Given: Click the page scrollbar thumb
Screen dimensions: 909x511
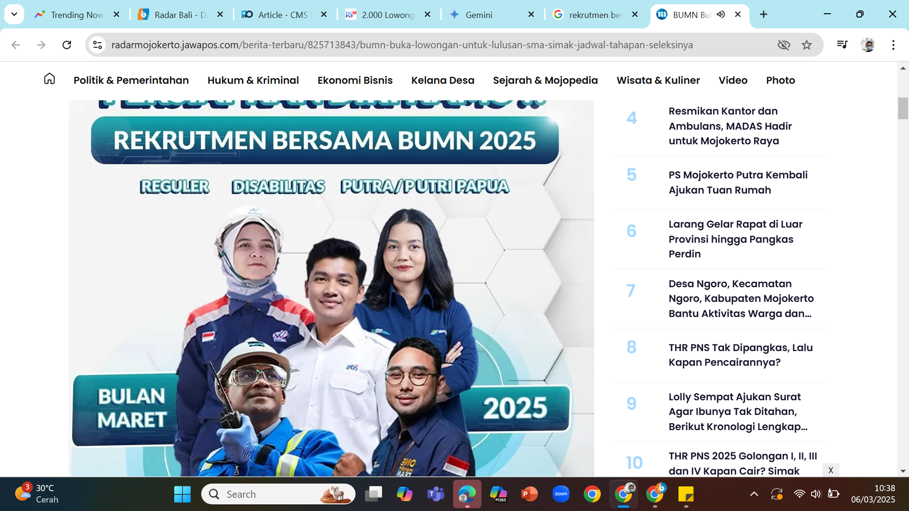Looking at the screenshot, I should click(x=903, y=108).
